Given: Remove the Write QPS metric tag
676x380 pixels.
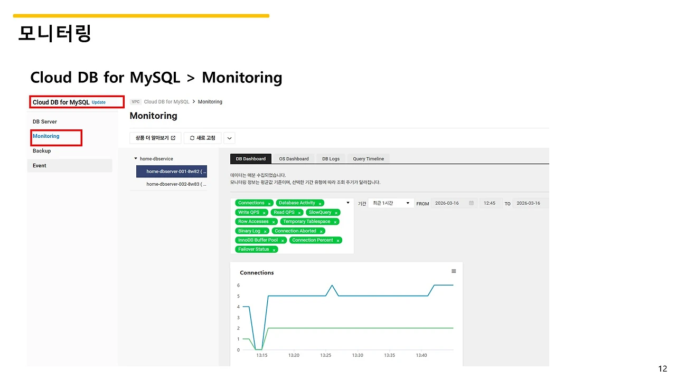Looking at the screenshot, I should point(264,213).
